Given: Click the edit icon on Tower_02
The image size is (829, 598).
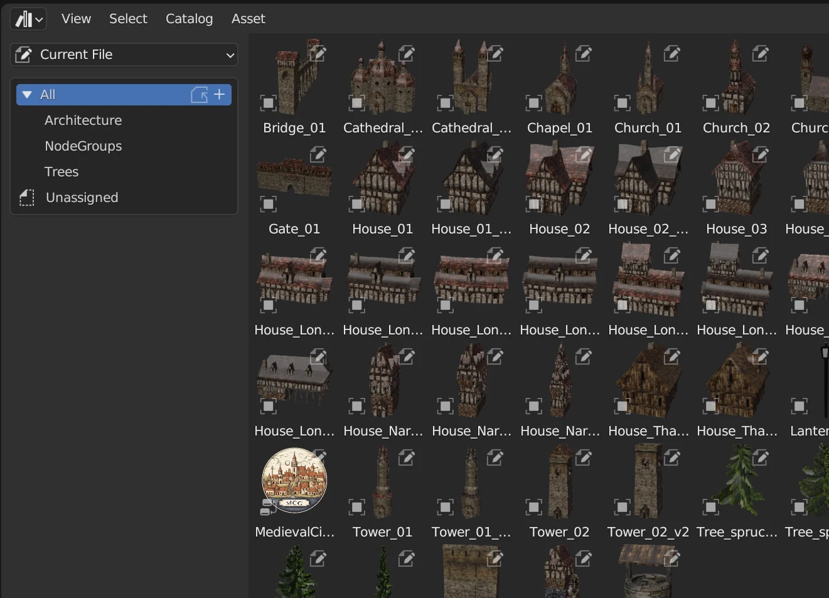Looking at the screenshot, I should coord(584,457).
